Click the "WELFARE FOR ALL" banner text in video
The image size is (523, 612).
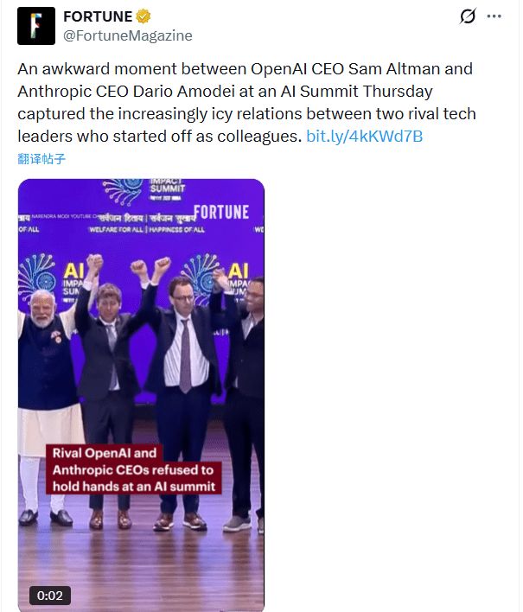point(114,230)
